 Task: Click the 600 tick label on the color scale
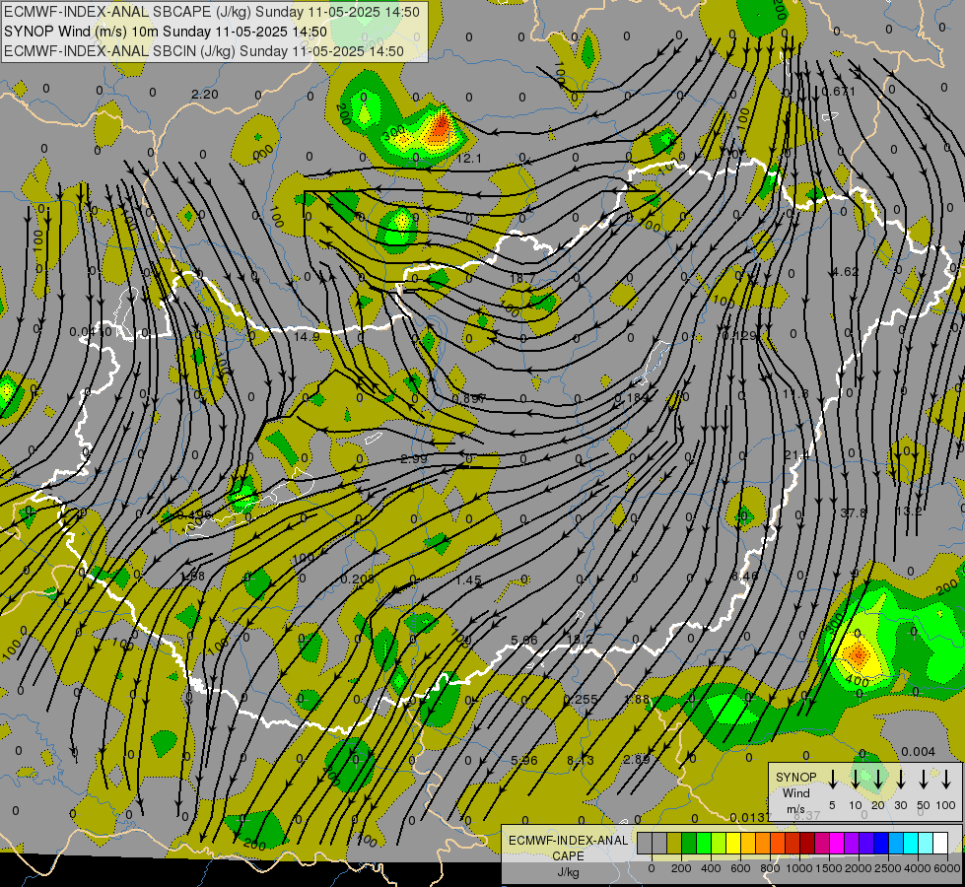coord(740,868)
